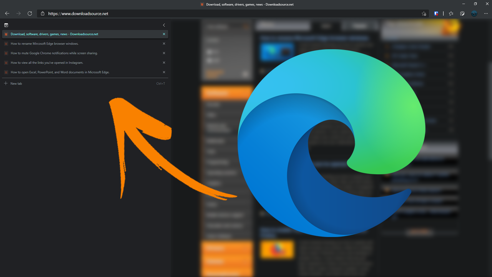The height and width of the screenshot is (277, 492).
Task: View site info via the padlock icon
Action: [43, 13]
